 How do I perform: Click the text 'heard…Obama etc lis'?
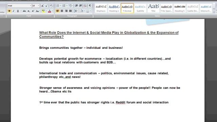point(55,91)
